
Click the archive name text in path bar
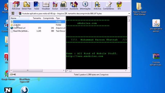[62, 13]
